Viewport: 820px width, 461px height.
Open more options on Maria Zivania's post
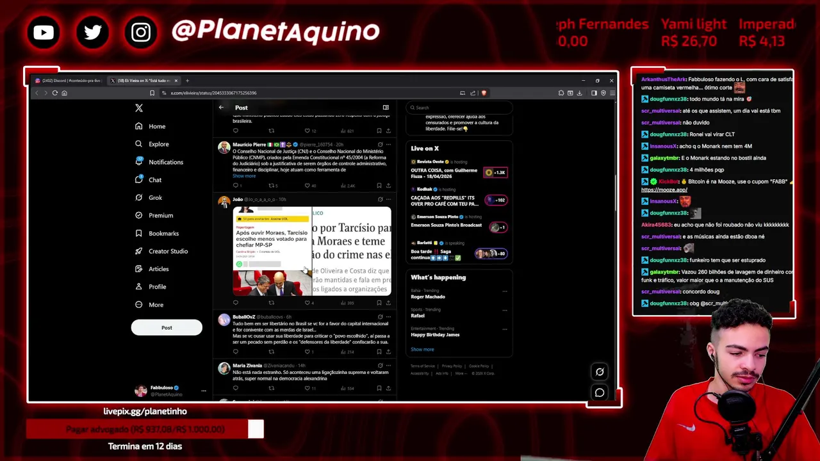[388, 366]
